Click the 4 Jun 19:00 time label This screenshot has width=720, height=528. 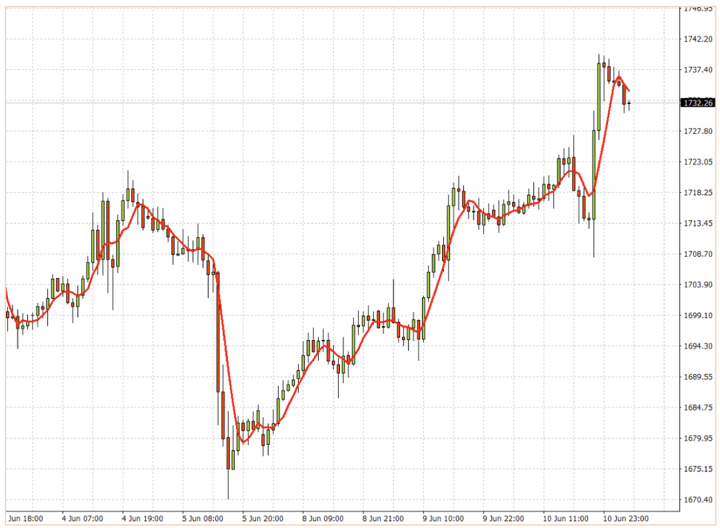(x=143, y=519)
